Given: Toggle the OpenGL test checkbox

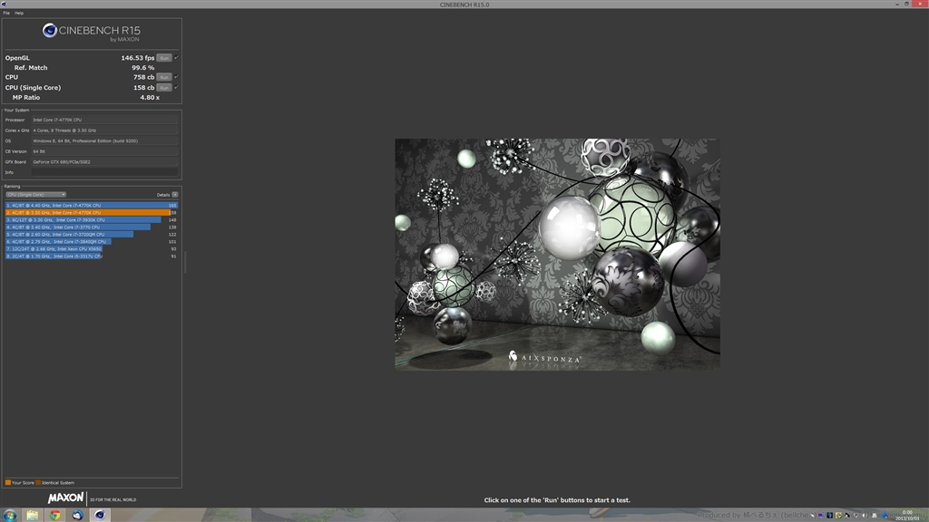Looking at the screenshot, I should [176, 57].
